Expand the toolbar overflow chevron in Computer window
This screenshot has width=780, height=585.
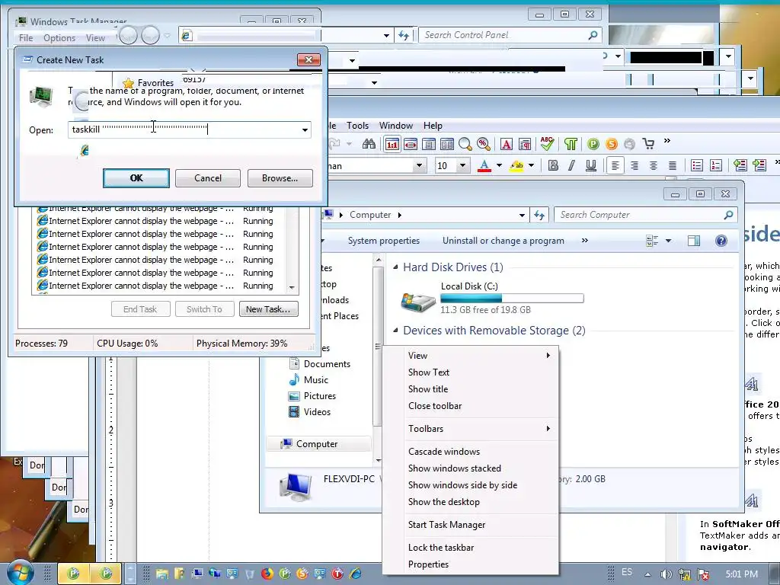(584, 241)
